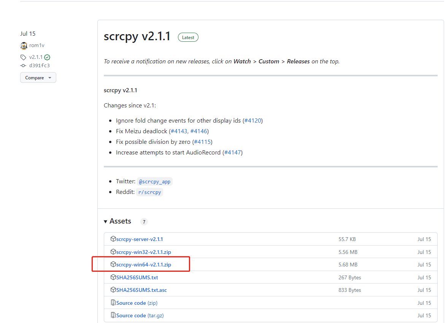Open the r/scrcpy Reddit link
446x323 pixels.
149,192
